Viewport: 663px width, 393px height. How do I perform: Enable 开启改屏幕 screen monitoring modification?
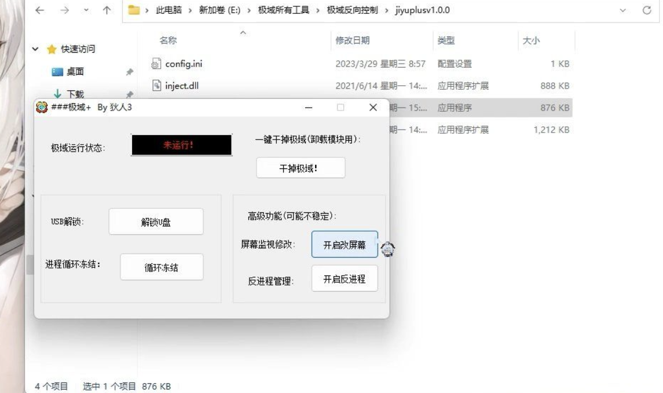click(x=345, y=244)
